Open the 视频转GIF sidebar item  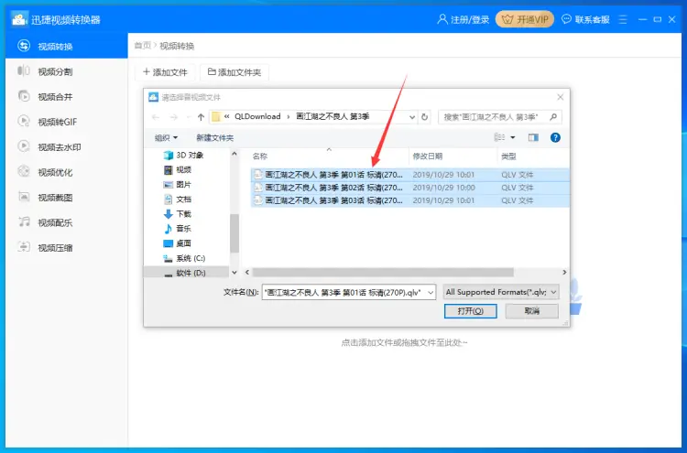coord(66,122)
